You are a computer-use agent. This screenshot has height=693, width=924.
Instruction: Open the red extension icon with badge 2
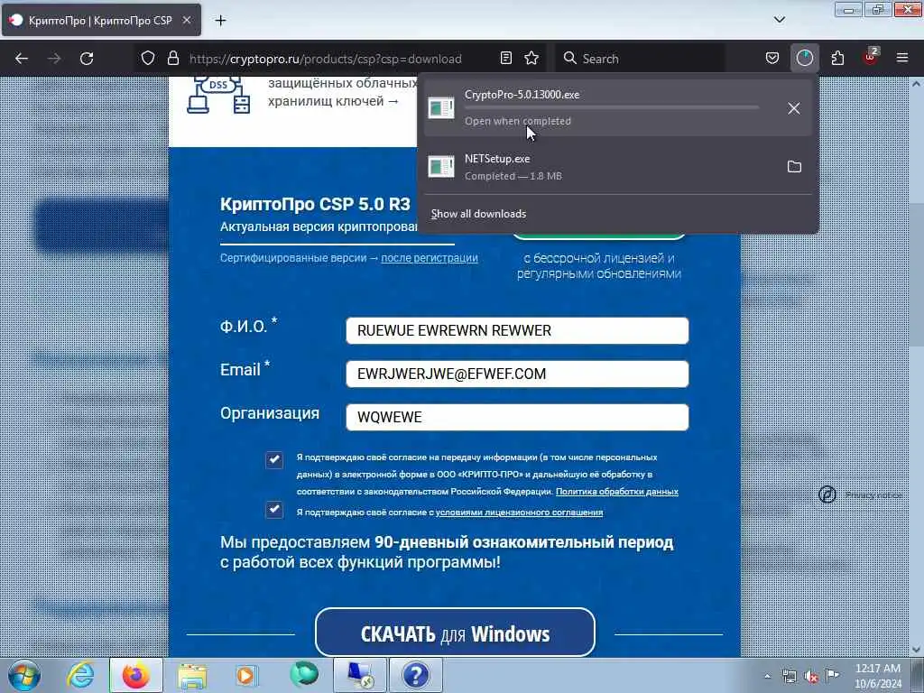(871, 57)
